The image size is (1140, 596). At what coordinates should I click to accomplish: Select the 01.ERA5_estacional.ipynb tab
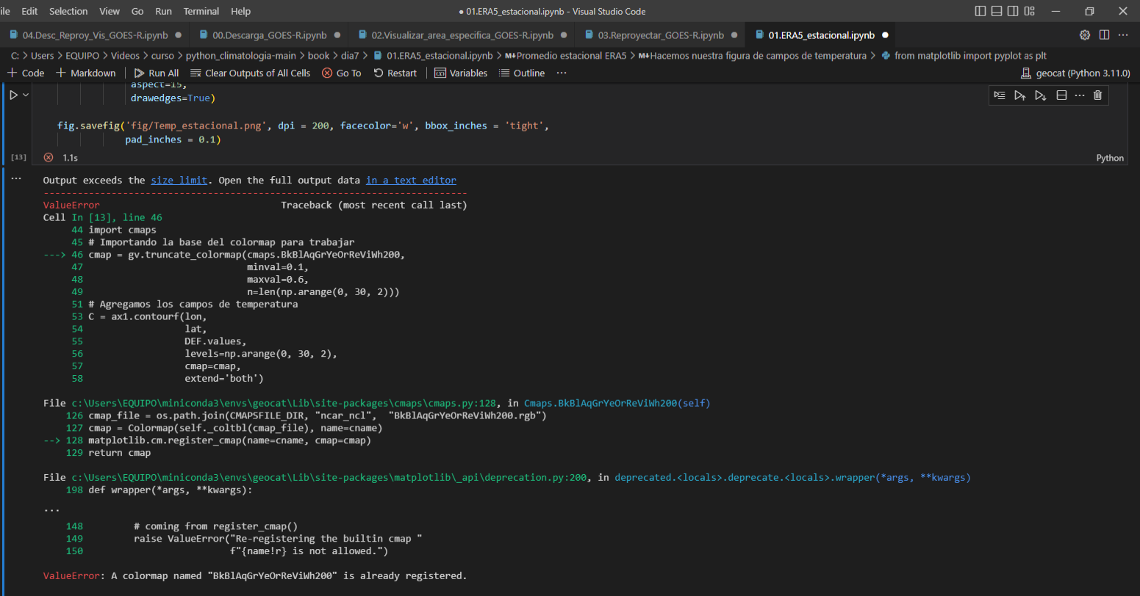coord(821,35)
